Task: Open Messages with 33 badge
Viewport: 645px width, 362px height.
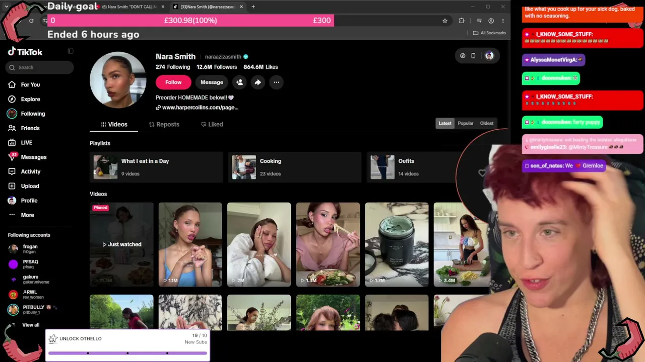Action: click(x=33, y=157)
